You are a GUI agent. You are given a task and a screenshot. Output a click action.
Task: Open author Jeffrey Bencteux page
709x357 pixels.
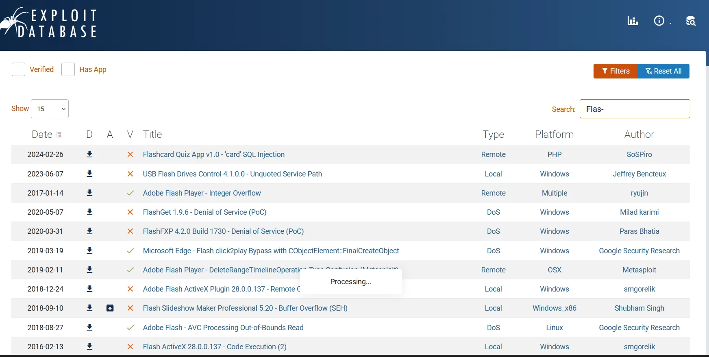coord(639,174)
